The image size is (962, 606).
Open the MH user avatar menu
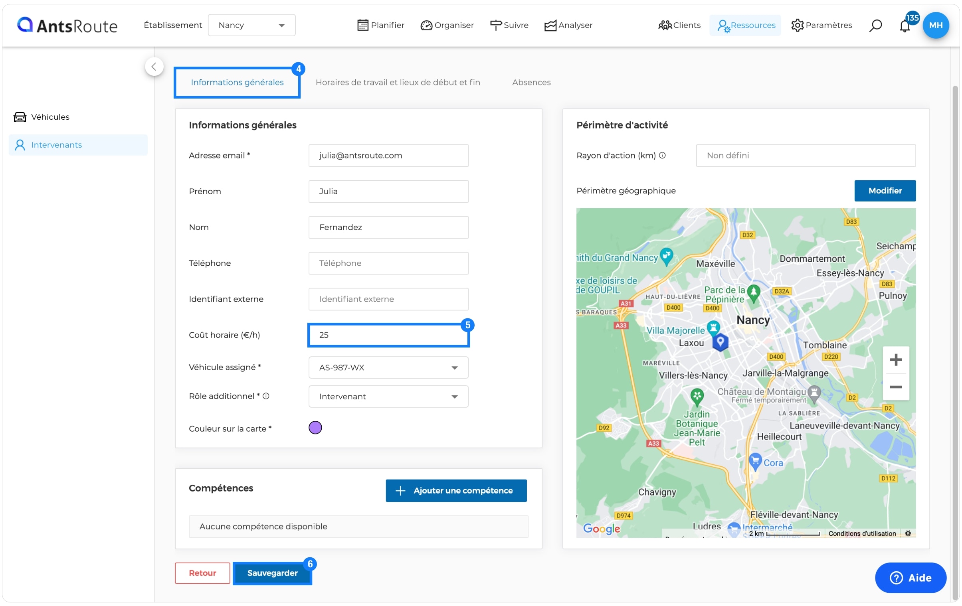point(936,25)
